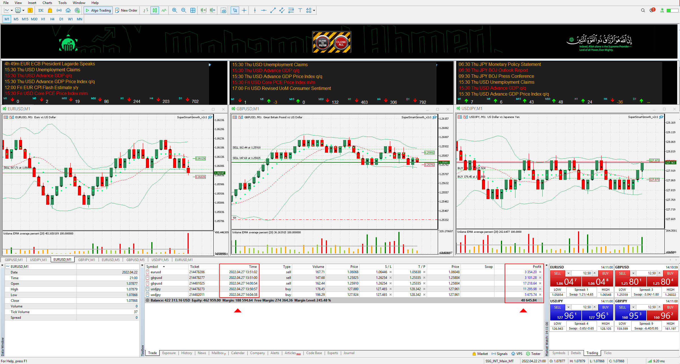Switch chart to candlestick display mode
Viewport: 680px width, 364px height.
click(x=155, y=10)
